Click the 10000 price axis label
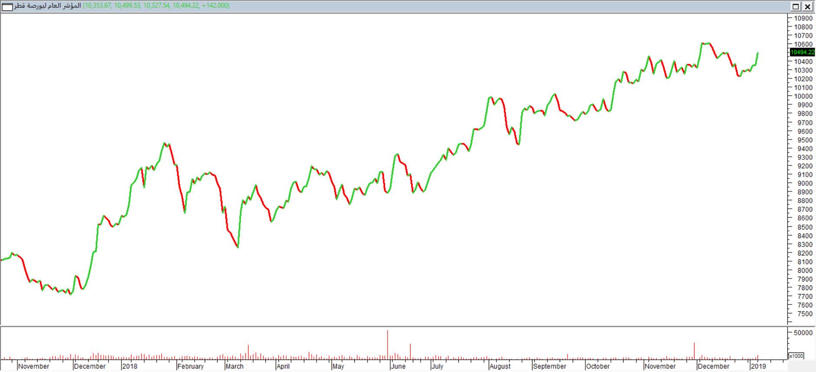 pyautogui.click(x=803, y=96)
